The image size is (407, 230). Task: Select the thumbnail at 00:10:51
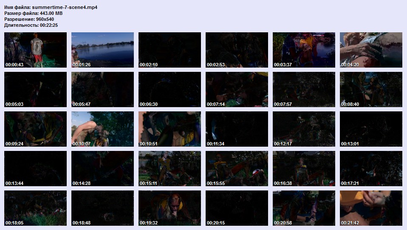pyautogui.click(x=170, y=129)
